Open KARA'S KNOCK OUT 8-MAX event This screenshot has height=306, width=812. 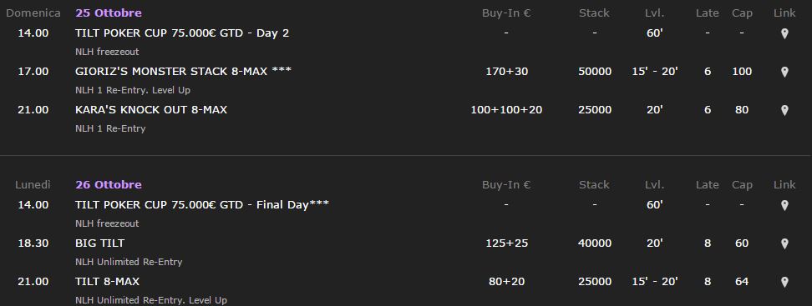tap(150, 109)
